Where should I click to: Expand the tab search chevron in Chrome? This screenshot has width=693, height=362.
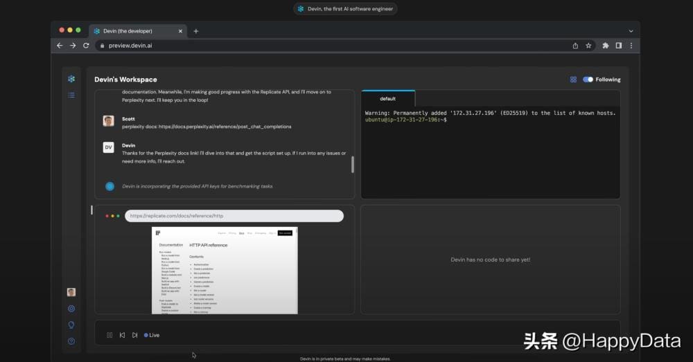pos(631,31)
